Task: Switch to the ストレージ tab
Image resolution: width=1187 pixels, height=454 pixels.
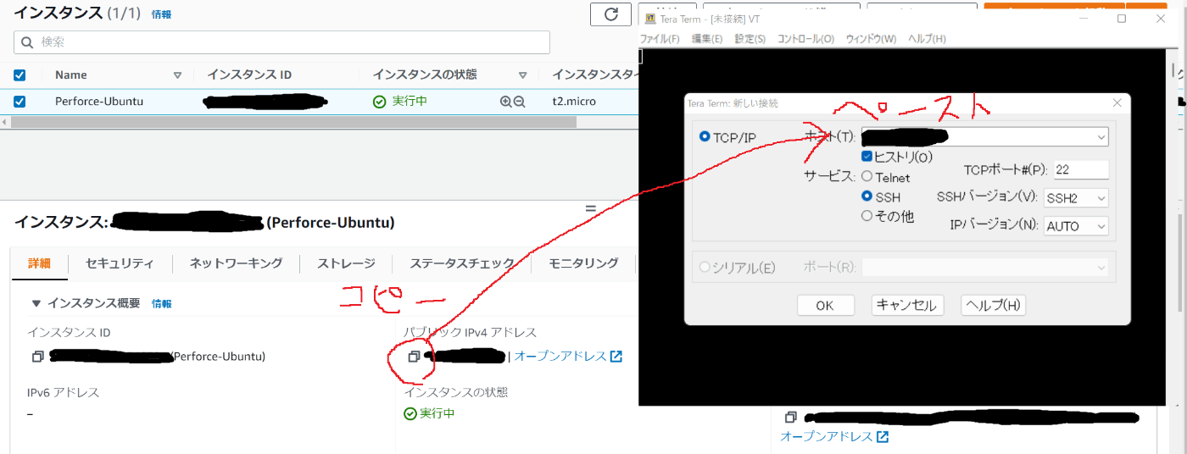Action: 346,263
